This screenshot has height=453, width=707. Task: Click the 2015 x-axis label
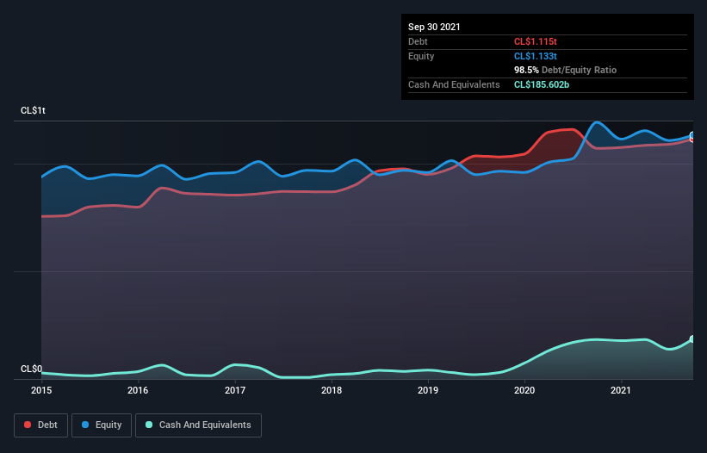coord(41,390)
